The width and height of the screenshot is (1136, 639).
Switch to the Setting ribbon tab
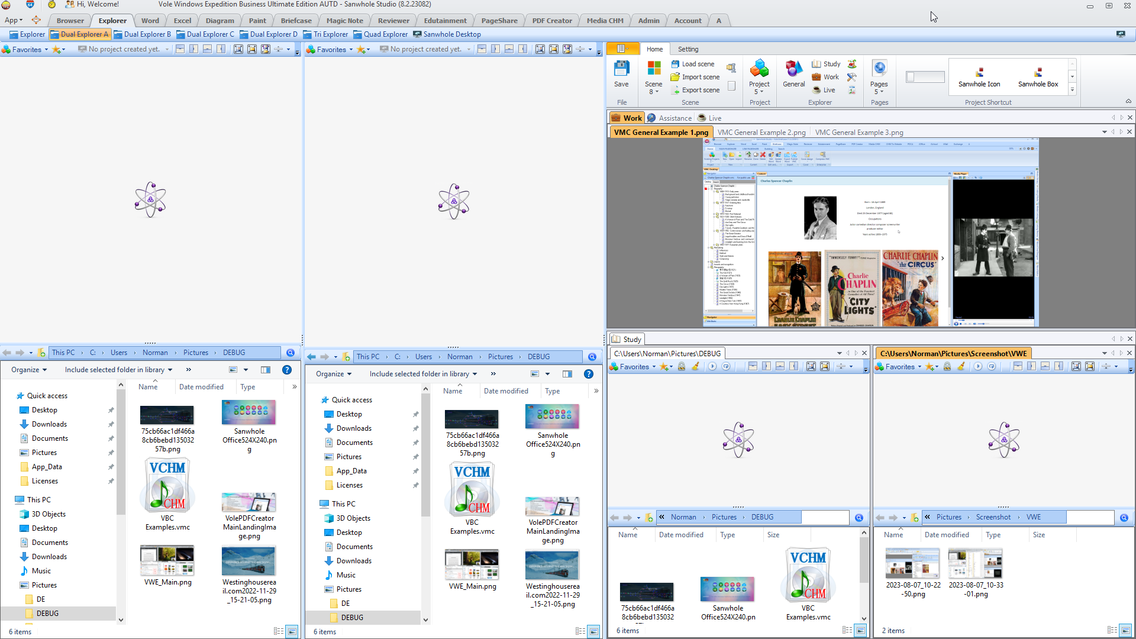pos(688,49)
